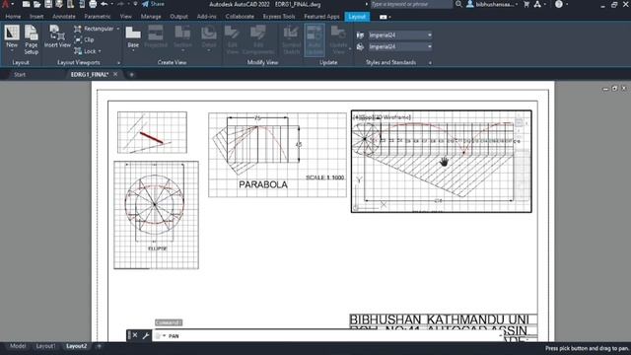Click the BIBHUSHAN title block text
Viewport: 631px width, 355px height.
tap(386, 319)
